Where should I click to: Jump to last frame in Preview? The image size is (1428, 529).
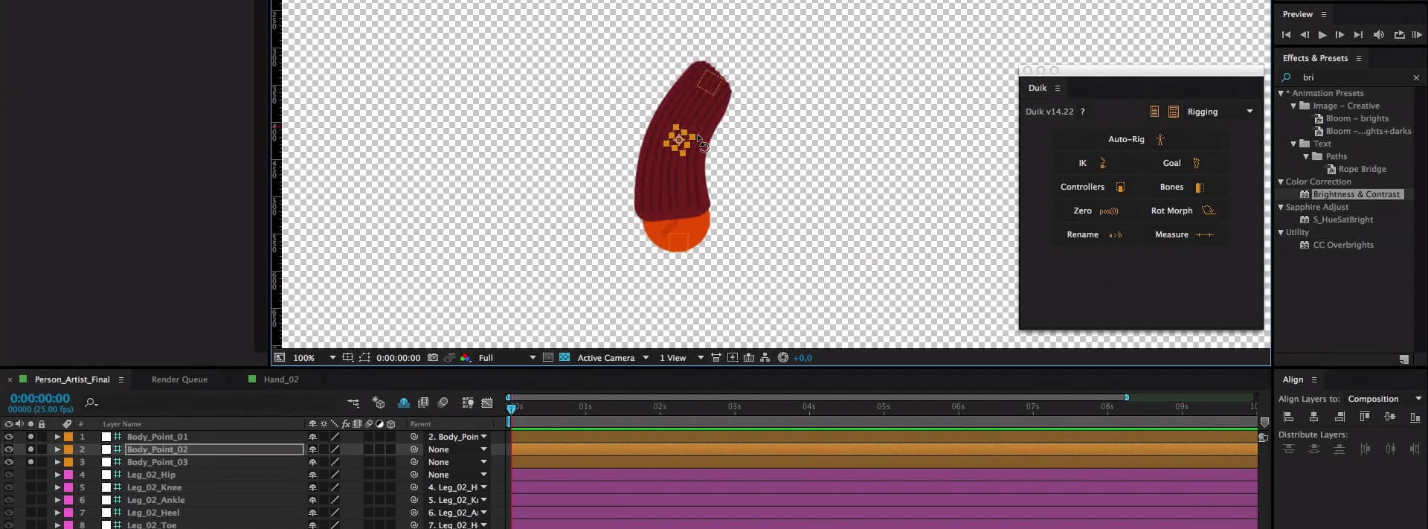(x=1358, y=35)
